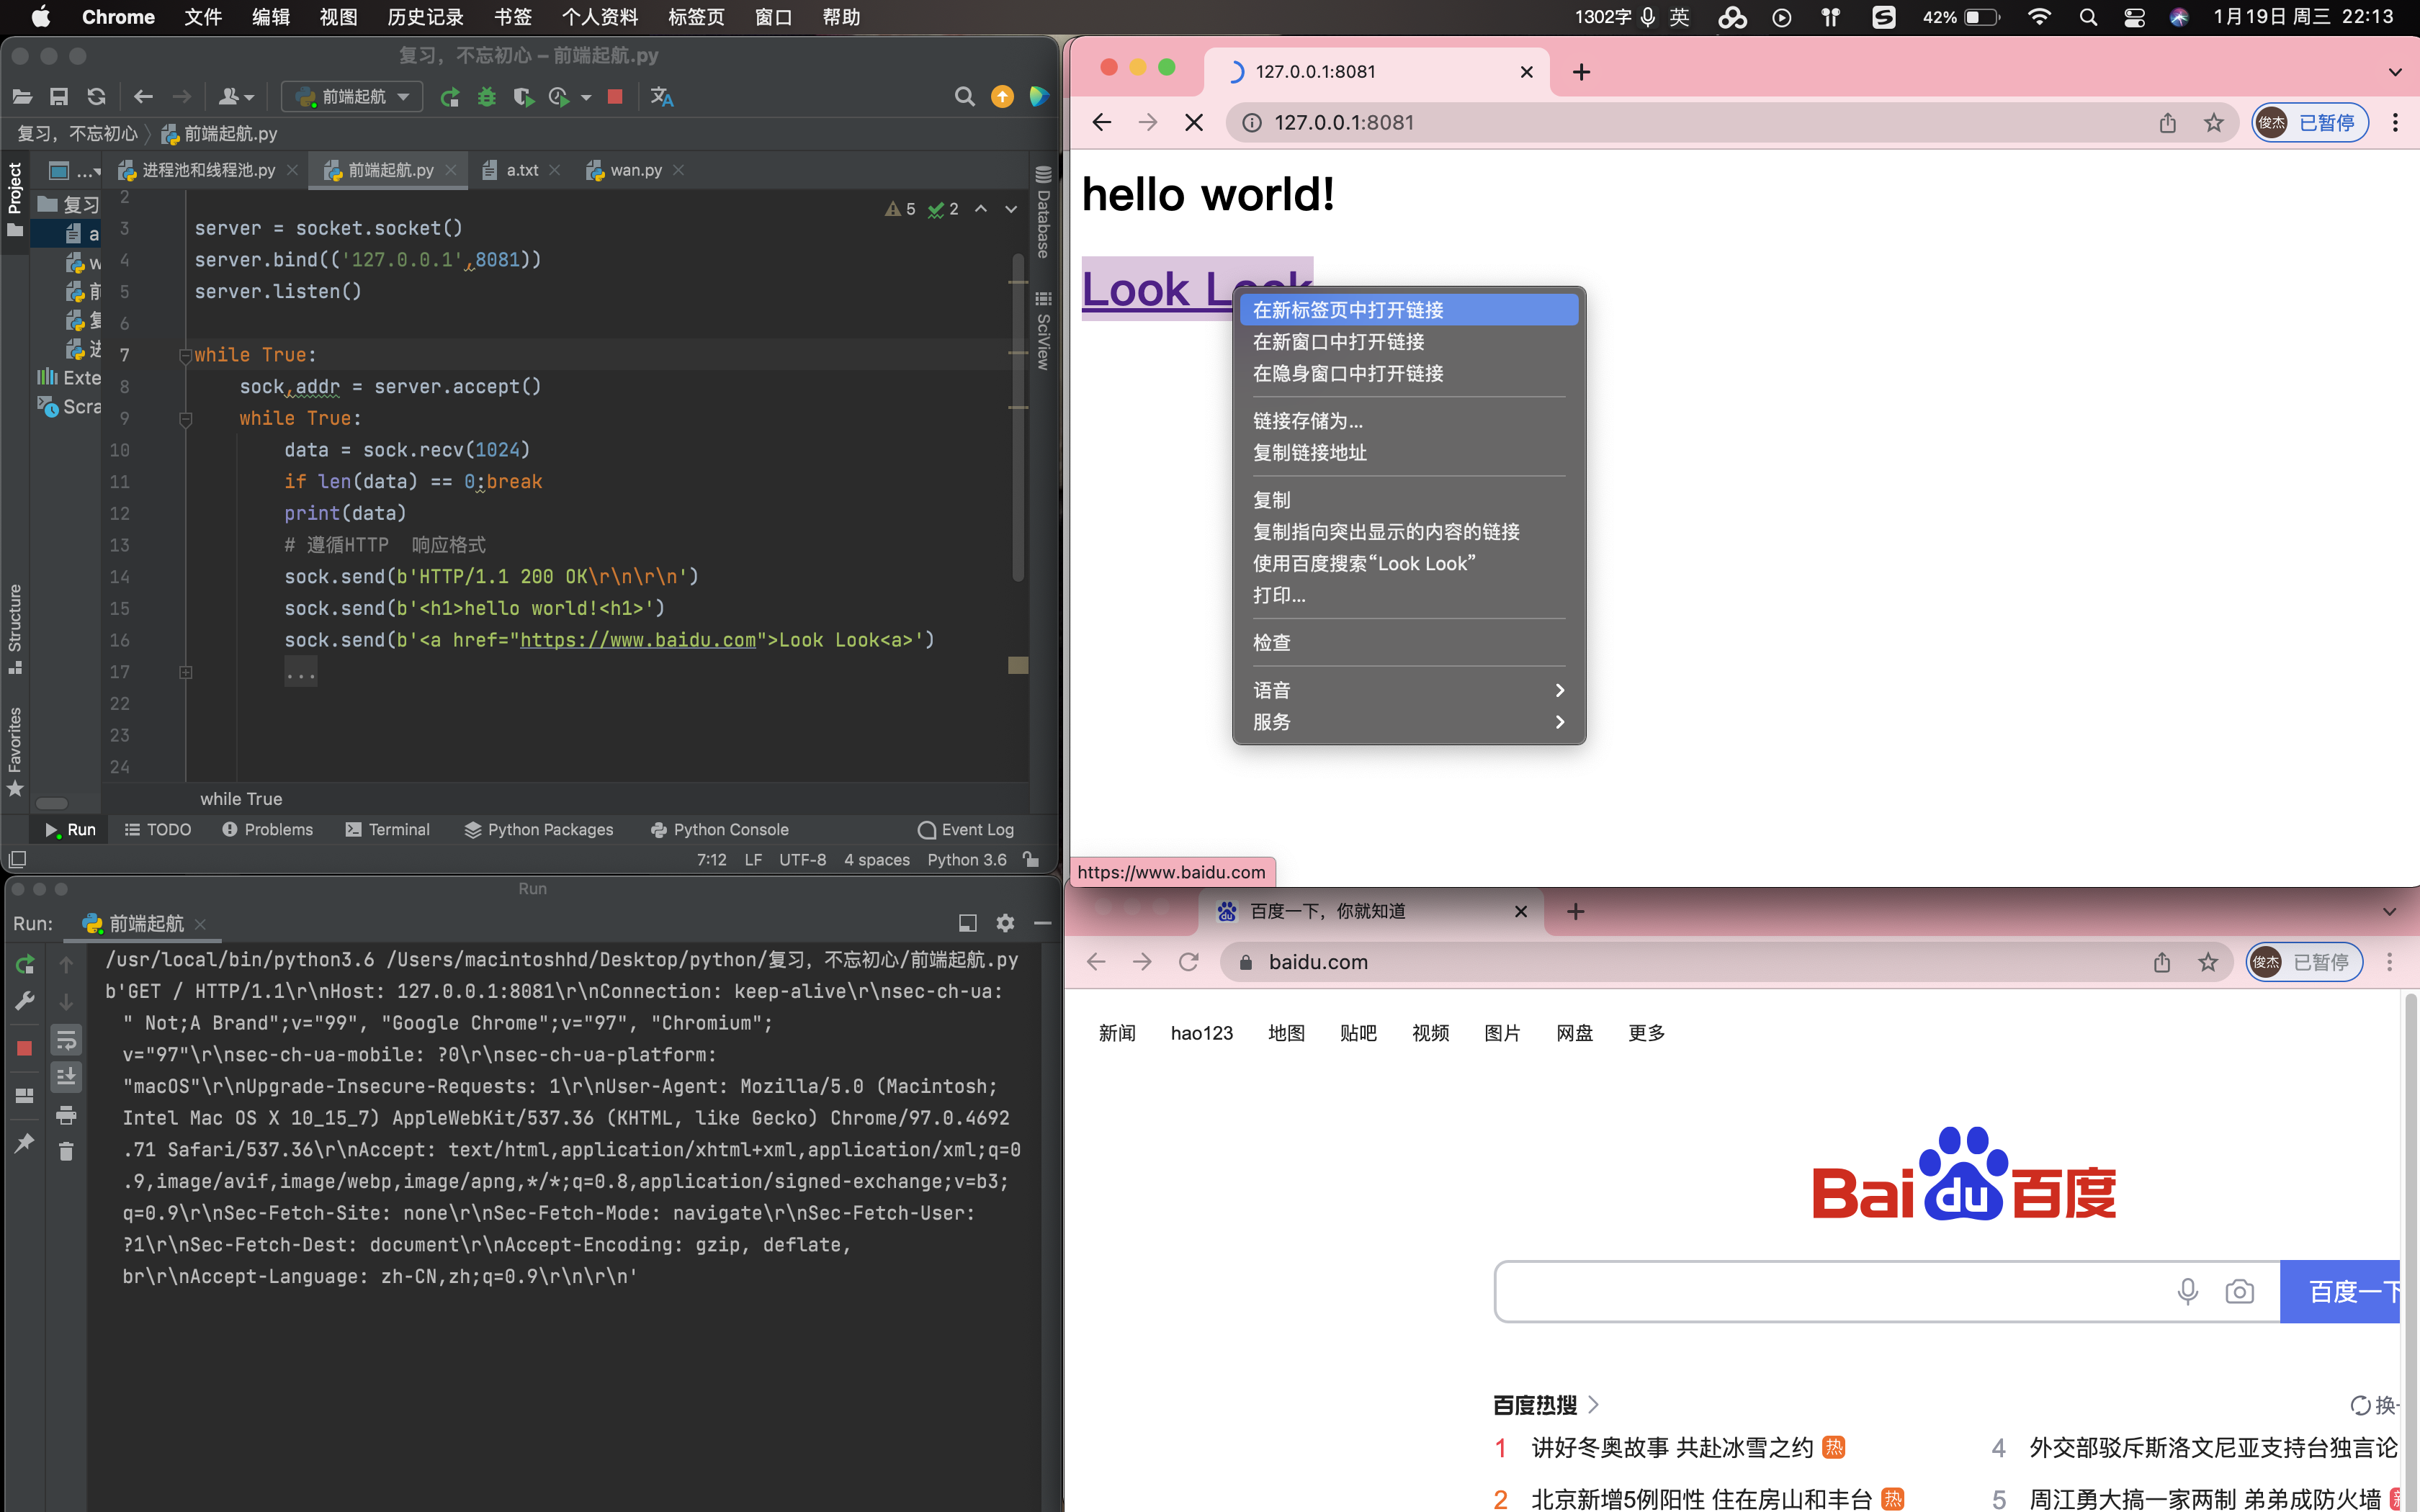Open the hao123 link on Baidu page
Image resolution: width=2420 pixels, height=1512 pixels.
point(1201,1033)
